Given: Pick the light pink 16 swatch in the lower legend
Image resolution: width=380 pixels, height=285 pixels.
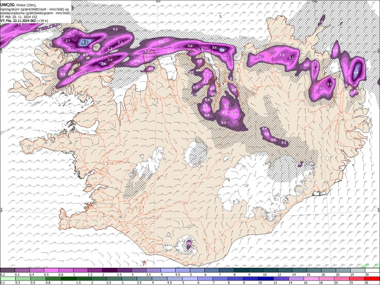Looking at the screenshot, I should [x=311, y=278].
